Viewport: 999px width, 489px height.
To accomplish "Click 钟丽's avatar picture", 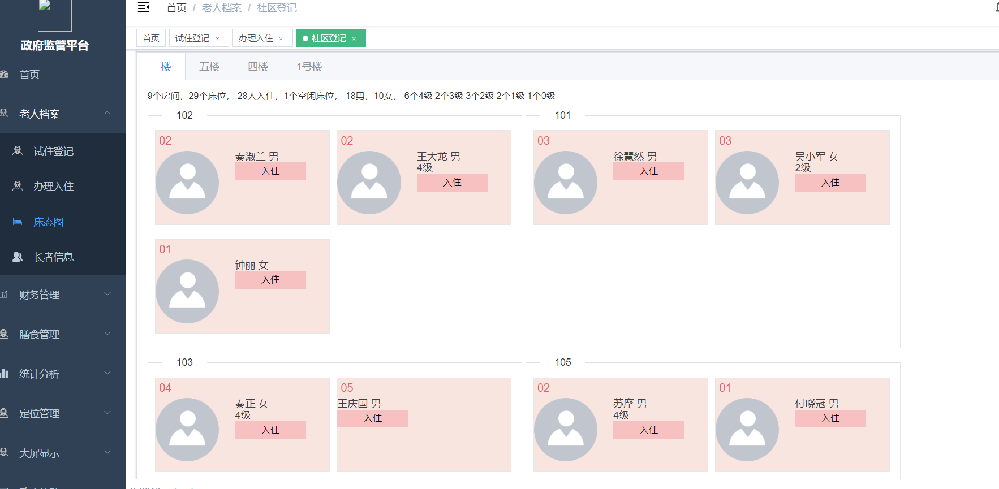I will tap(187, 291).
